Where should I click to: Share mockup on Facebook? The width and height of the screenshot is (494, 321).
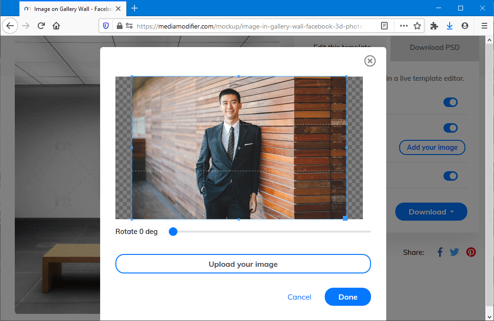(x=440, y=252)
